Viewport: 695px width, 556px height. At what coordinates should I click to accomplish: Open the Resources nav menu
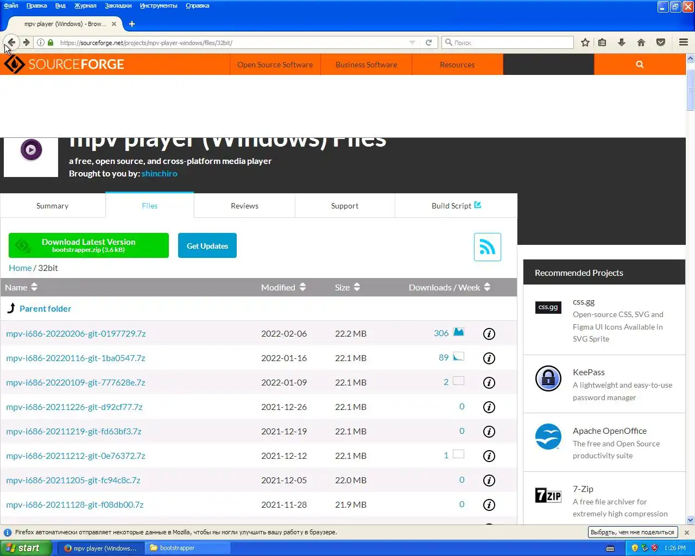click(x=457, y=64)
